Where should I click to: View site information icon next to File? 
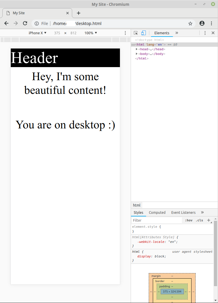click(37, 24)
